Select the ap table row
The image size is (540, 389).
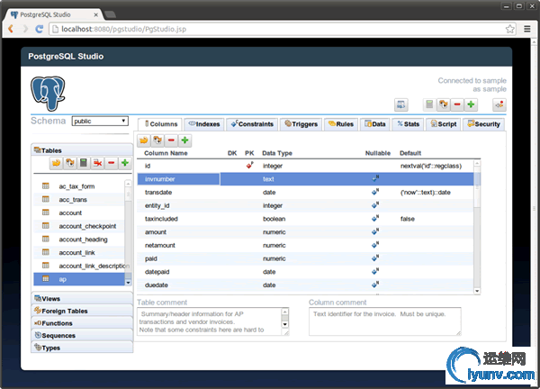coord(79,279)
